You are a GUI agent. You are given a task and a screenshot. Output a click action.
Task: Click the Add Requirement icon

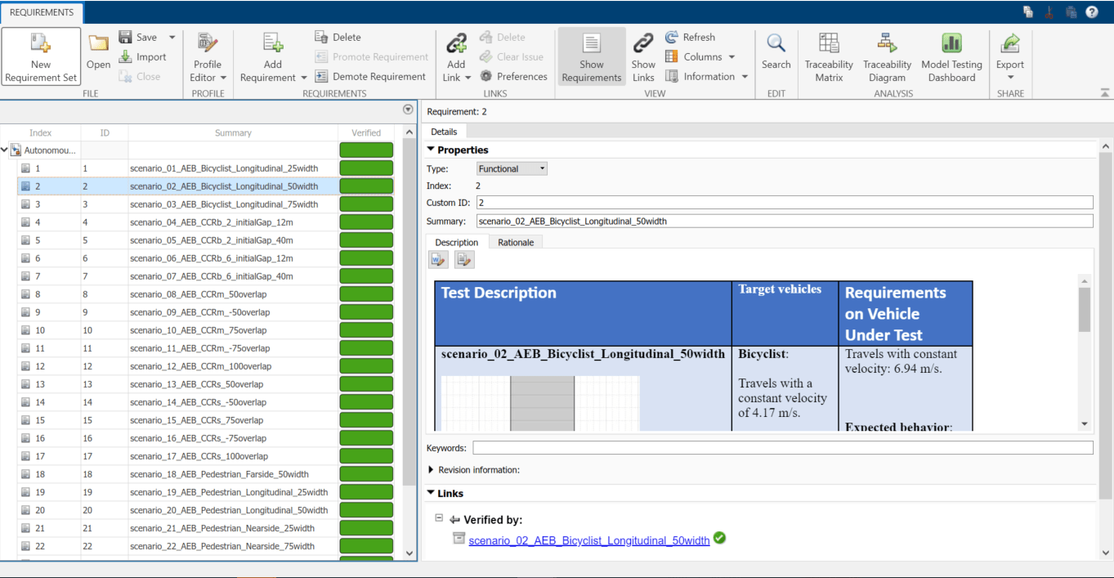pyautogui.click(x=273, y=45)
